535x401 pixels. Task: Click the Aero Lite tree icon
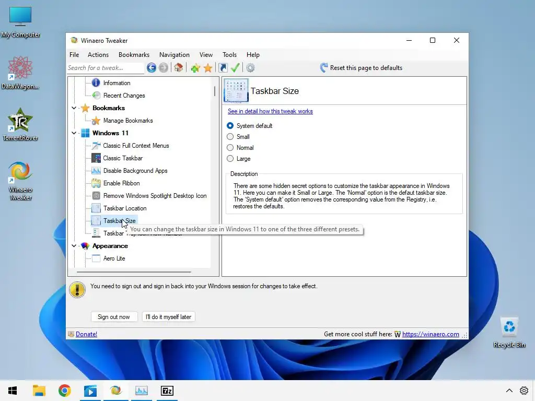[x=96, y=258]
